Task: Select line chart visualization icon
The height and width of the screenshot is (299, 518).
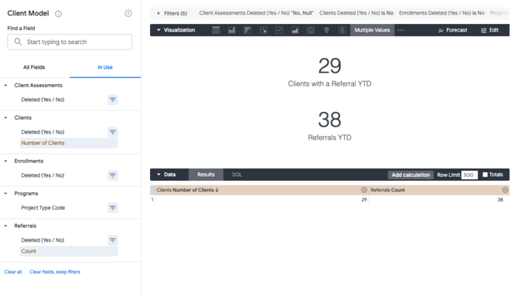Action: coord(279,30)
